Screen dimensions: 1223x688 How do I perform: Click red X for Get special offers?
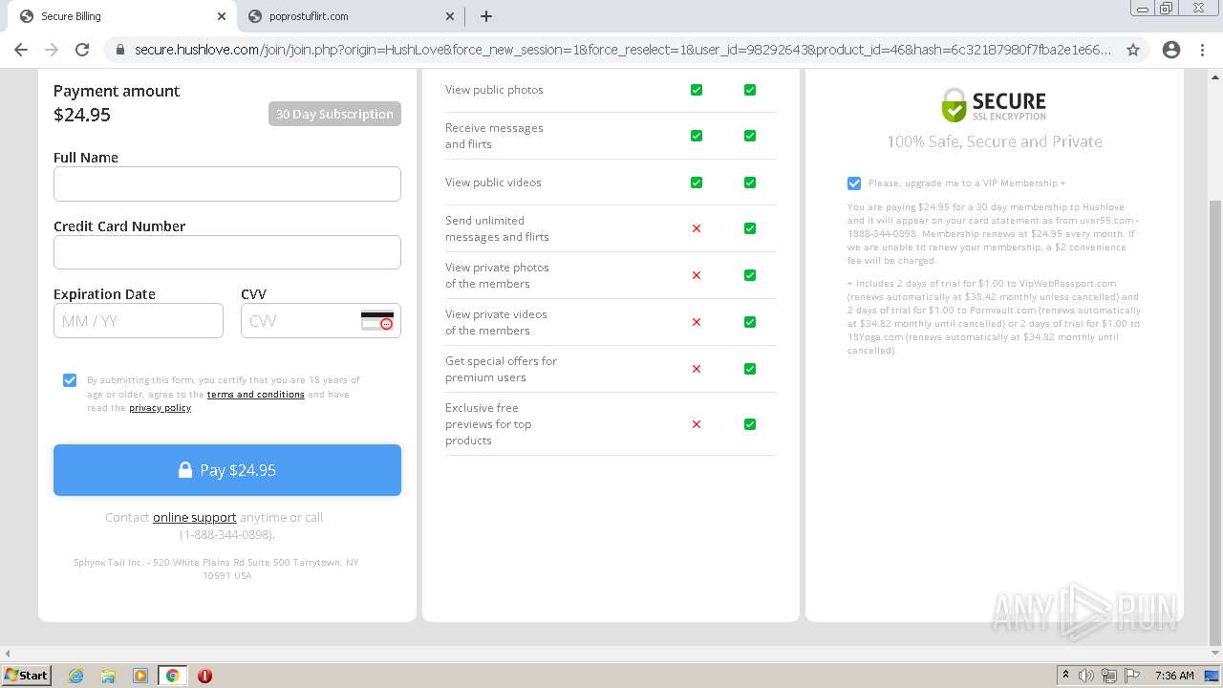(697, 369)
